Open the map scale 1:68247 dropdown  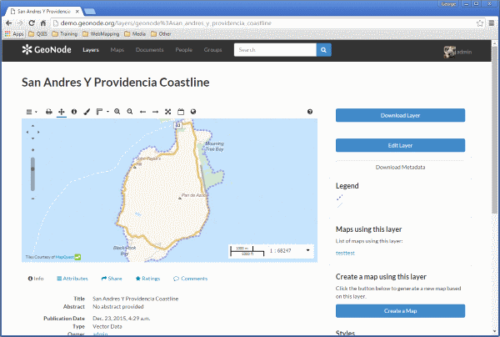tap(307, 250)
